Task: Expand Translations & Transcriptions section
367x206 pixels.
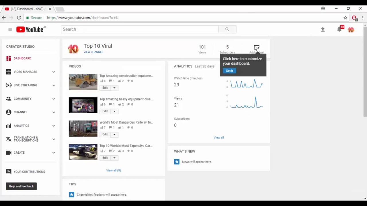Action: point(54,139)
